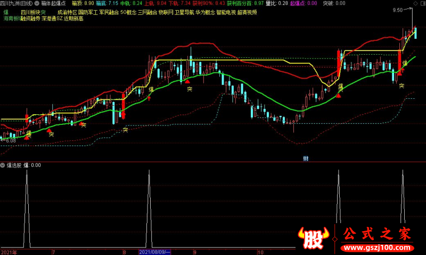Open the 深港通 tag
The width and height of the screenshot is (426, 255).
[x=49, y=19]
